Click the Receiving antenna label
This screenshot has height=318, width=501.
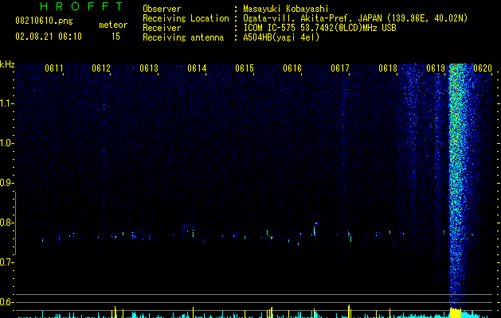tap(183, 37)
